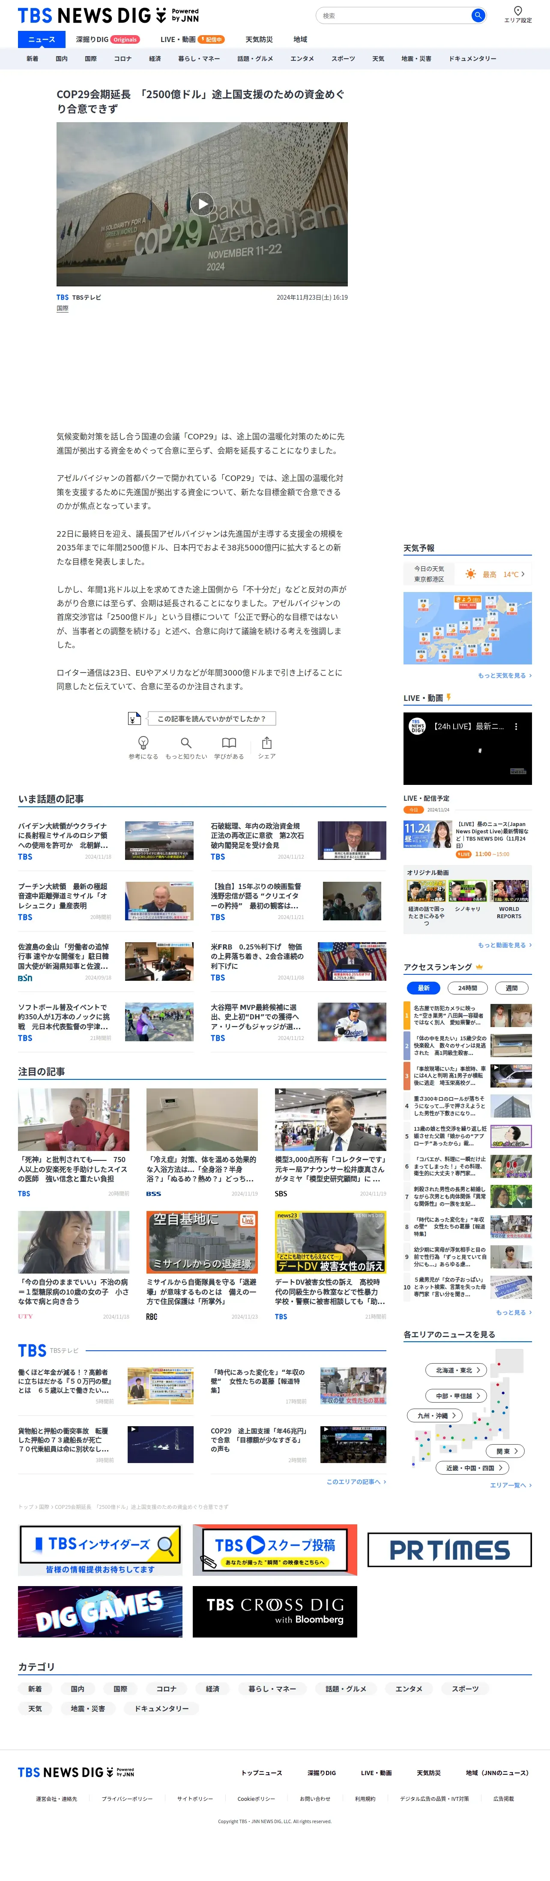The width and height of the screenshot is (550, 1881).
Task: Click the 'TBSインサイダーズ' banner
Action: (100, 1550)
